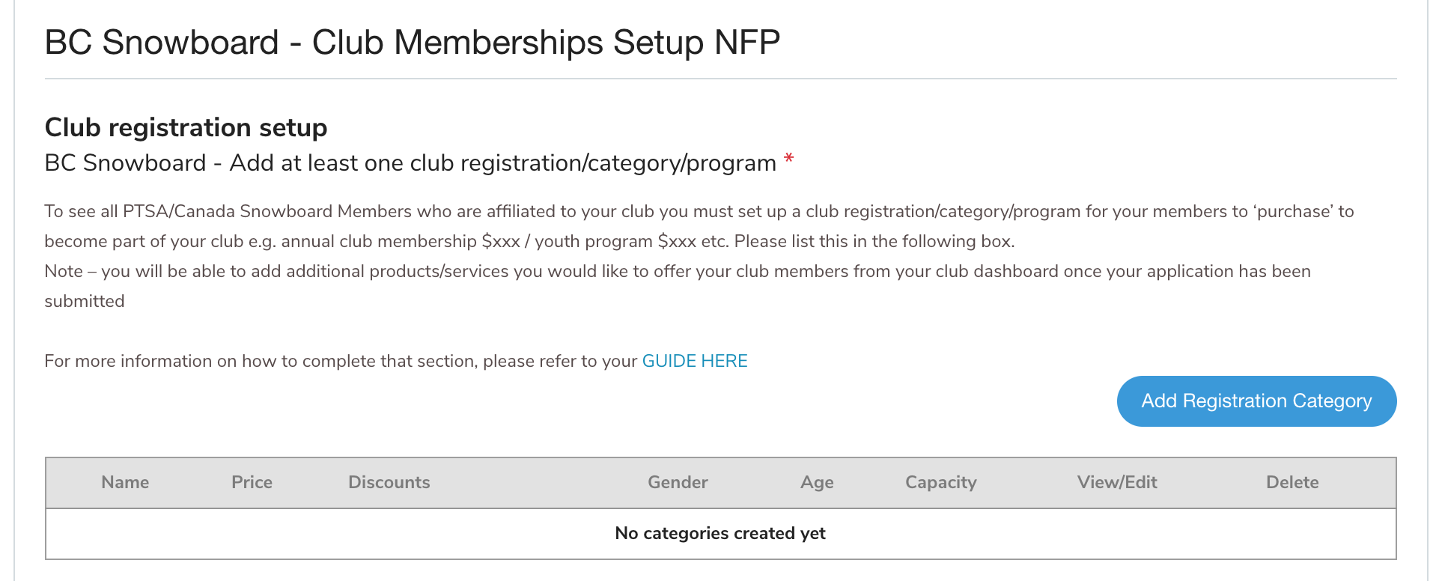Screen dimensions: 1439x581
Task: Click the Capacity column header
Action: (940, 482)
